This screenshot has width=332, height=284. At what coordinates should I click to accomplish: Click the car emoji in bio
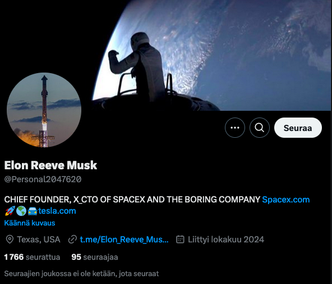pyautogui.click(x=33, y=211)
